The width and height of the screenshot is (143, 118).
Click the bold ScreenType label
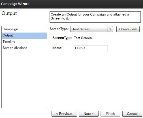pyautogui.click(x=62, y=38)
